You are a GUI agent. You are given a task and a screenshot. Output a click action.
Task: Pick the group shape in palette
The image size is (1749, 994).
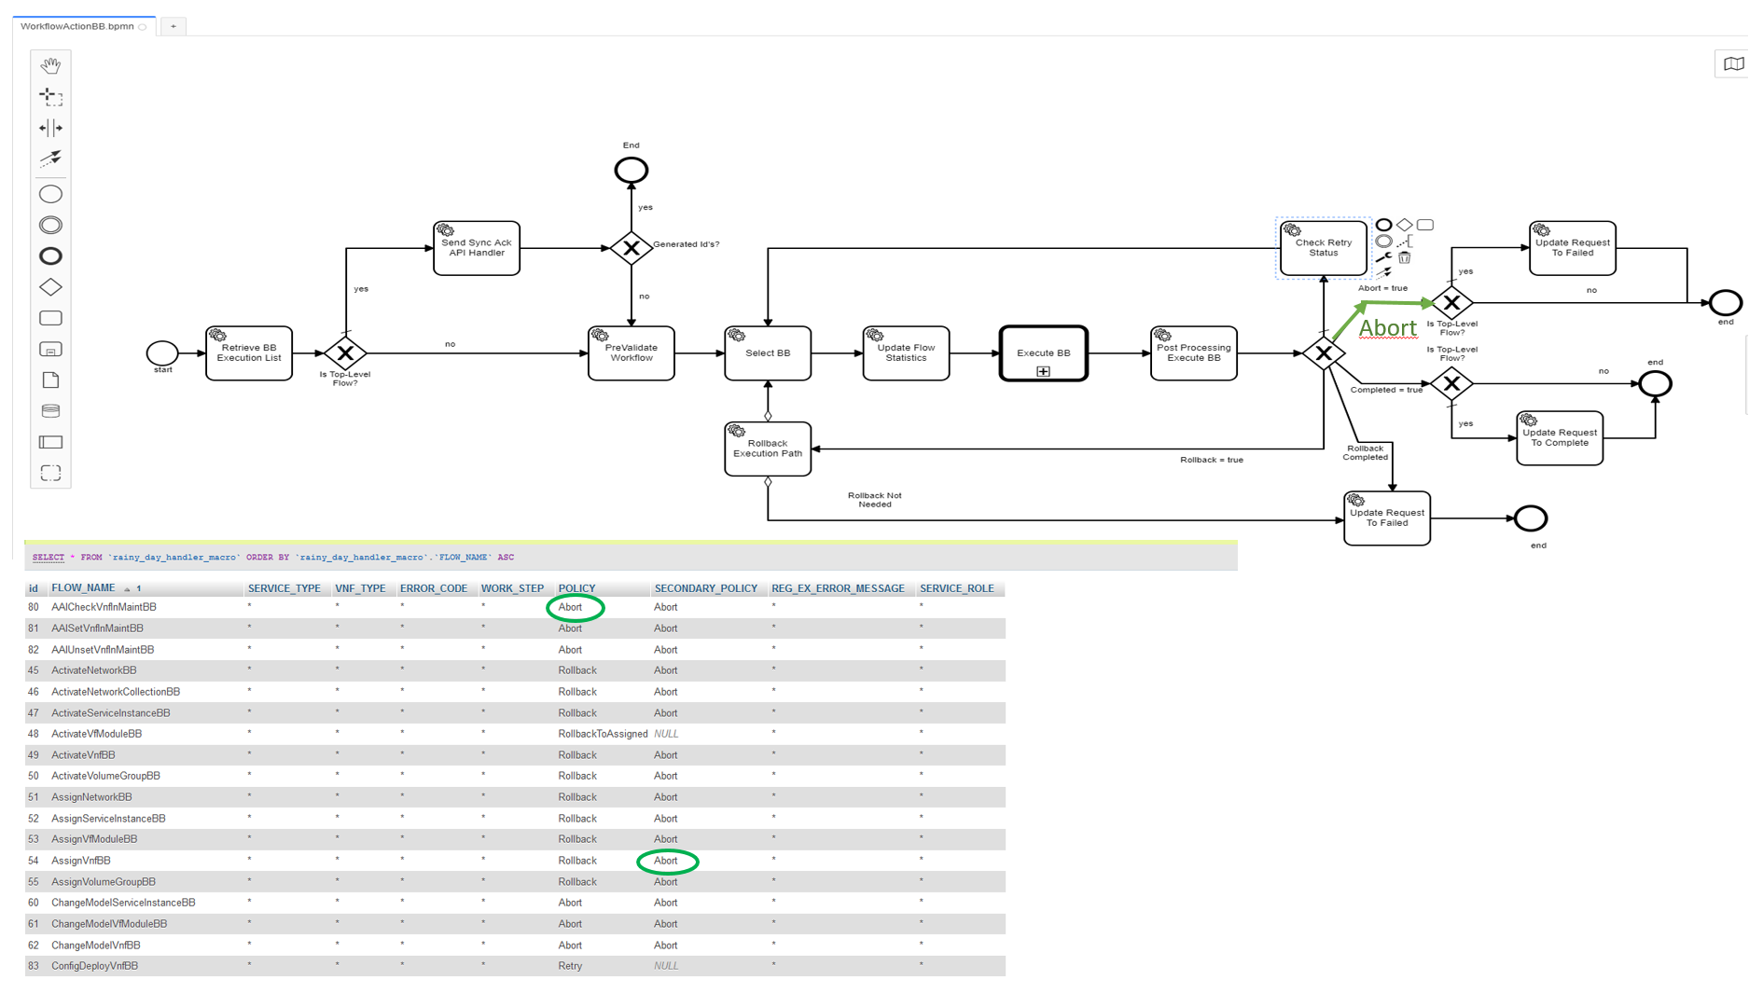click(50, 473)
